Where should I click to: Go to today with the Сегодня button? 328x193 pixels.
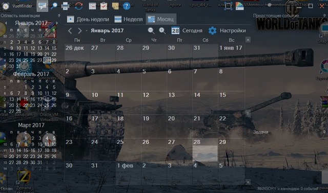click(x=187, y=31)
